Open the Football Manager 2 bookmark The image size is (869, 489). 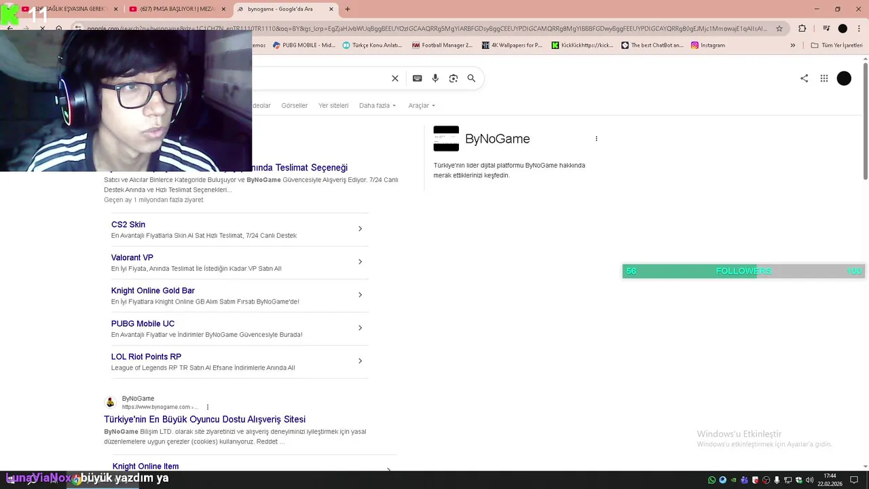(442, 46)
